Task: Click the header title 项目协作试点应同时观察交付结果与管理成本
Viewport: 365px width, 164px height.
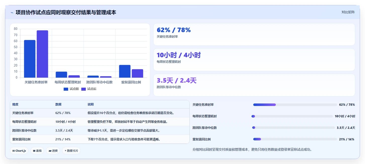Action: tap(66, 12)
